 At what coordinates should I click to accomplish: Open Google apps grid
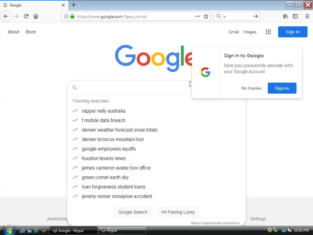pos(268,32)
